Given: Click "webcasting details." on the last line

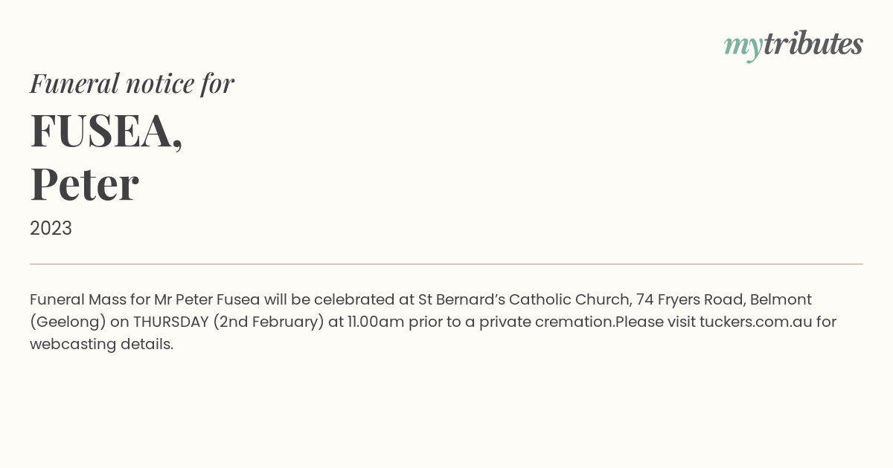Looking at the screenshot, I should [101, 344].
